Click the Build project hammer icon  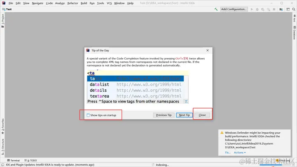216,9
